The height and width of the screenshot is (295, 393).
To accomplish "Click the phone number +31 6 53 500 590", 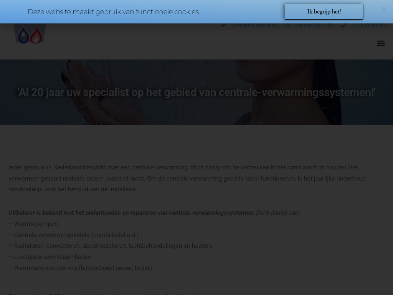I will pos(369,25).
